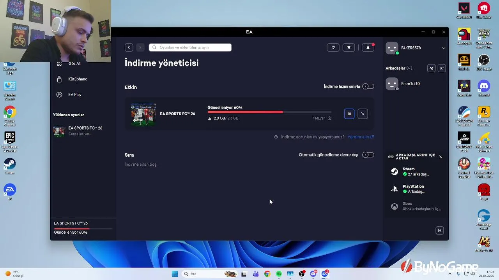Open Spotify from the taskbar

click(279, 274)
